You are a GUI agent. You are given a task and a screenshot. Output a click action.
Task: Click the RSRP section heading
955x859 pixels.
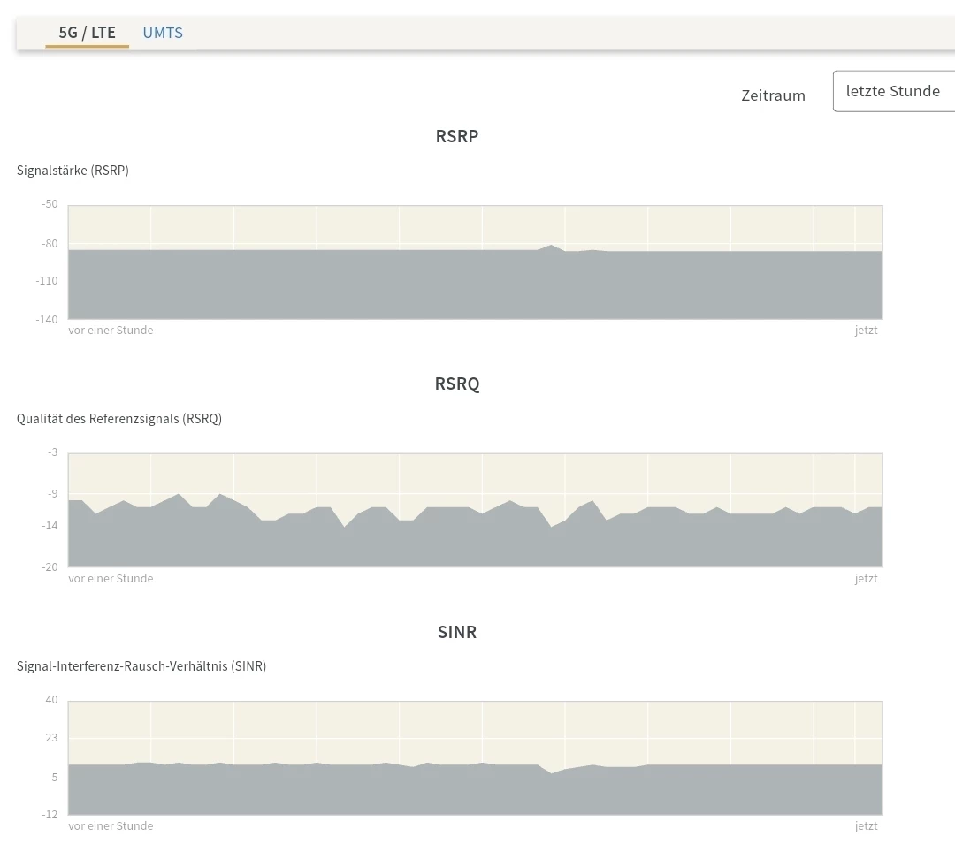coord(457,136)
